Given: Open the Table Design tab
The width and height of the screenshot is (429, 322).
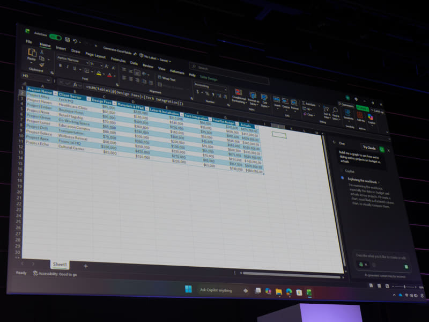Looking at the screenshot, I should [x=209, y=78].
